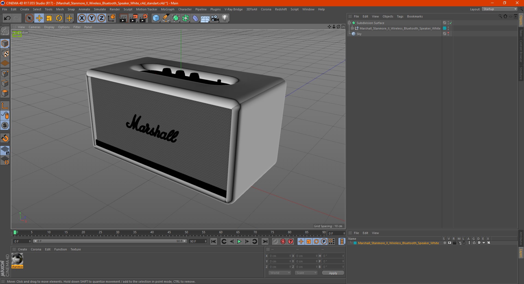Open the subdivision surface generators icon

pyautogui.click(x=176, y=18)
